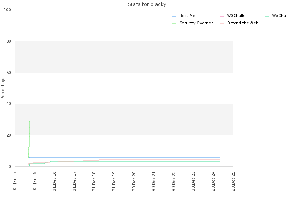Click the 100 value on the y-axis
The width and height of the screenshot is (296, 222).
(x=7, y=10)
